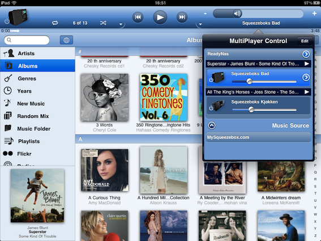The height and width of the screenshot is (241, 321).
Task: Open the Claire Martin album cover
Action: 104,226
